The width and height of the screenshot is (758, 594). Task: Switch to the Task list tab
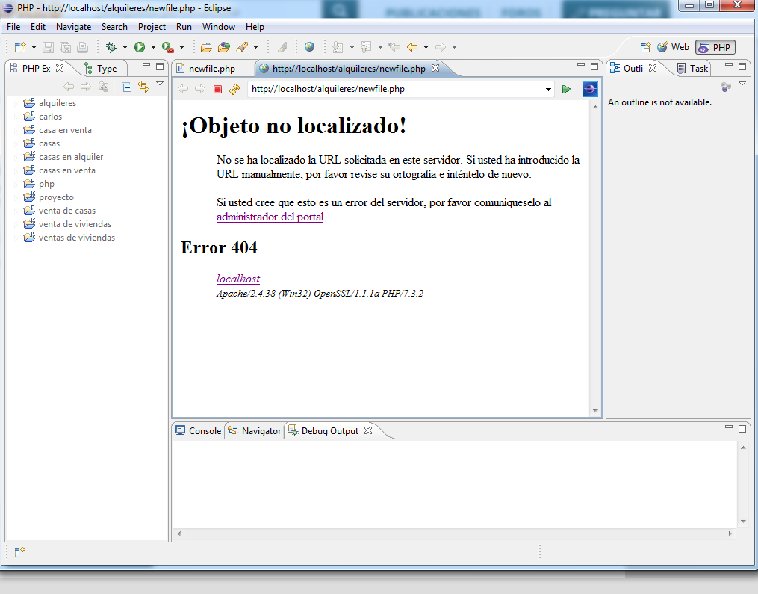693,69
